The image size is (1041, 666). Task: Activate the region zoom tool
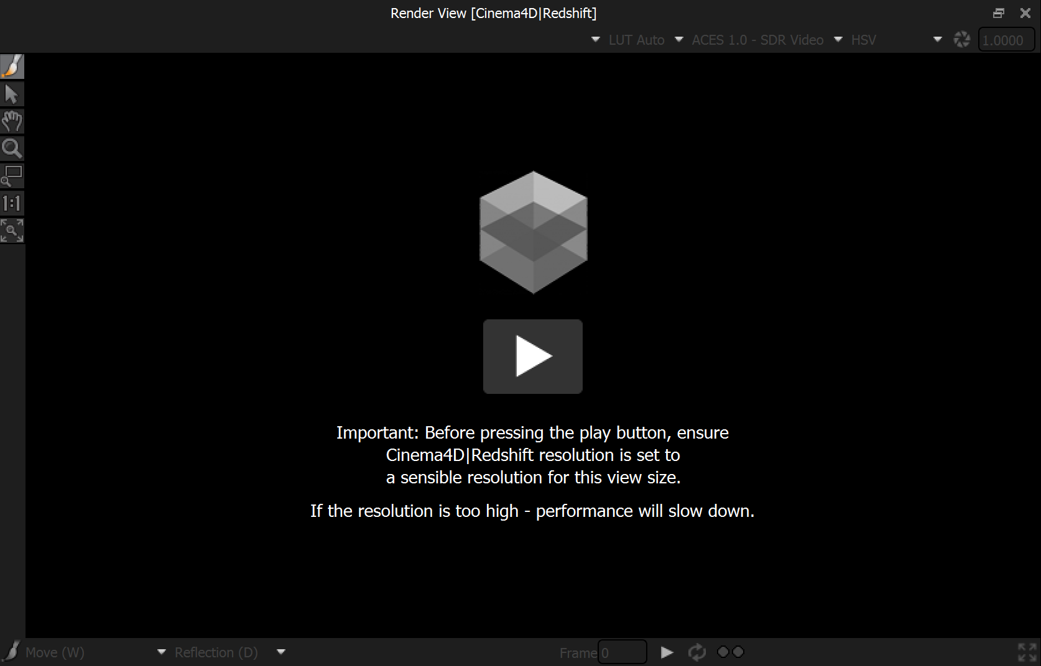[x=12, y=176]
